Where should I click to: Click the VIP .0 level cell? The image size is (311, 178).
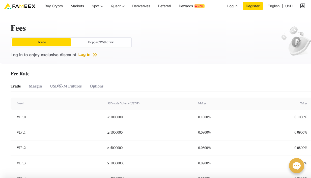[x=21, y=117]
